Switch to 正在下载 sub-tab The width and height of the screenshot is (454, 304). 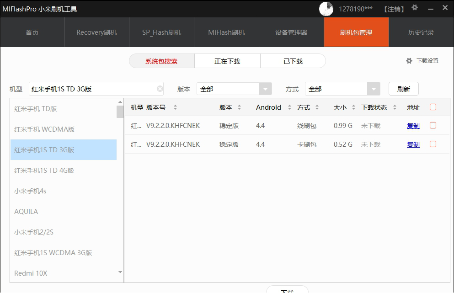(x=227, y=61)
